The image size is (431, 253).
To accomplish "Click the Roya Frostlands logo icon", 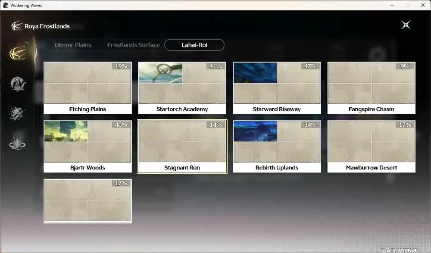I will click(x=17, y=26).
